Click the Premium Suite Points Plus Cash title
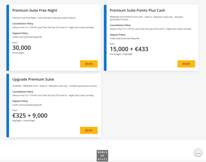The width and height of the screenshot is (206, 162). [x=137, y=11]
